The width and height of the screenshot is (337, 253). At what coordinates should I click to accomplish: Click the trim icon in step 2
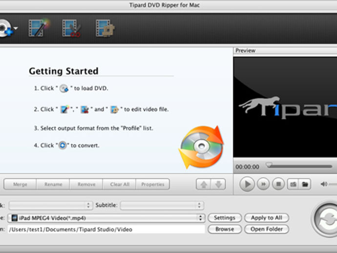[84, 109]
